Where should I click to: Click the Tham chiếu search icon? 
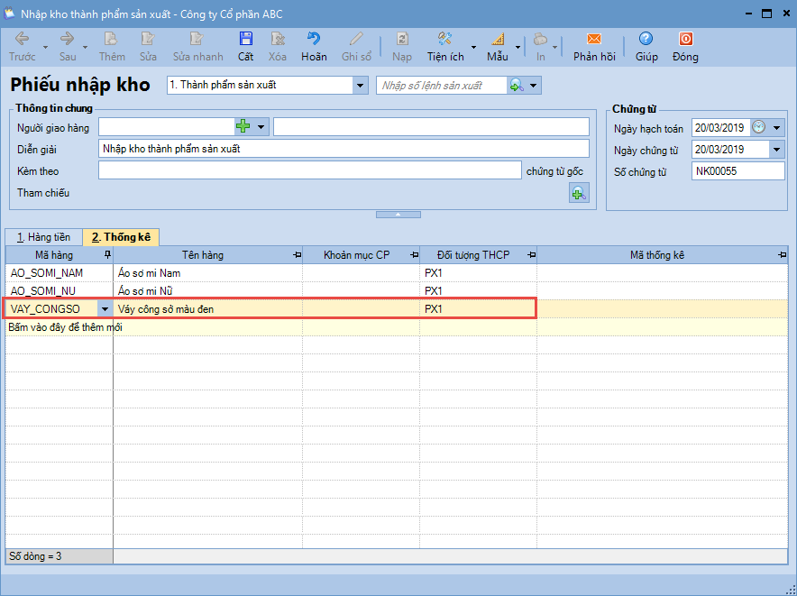tap(578, 192)
